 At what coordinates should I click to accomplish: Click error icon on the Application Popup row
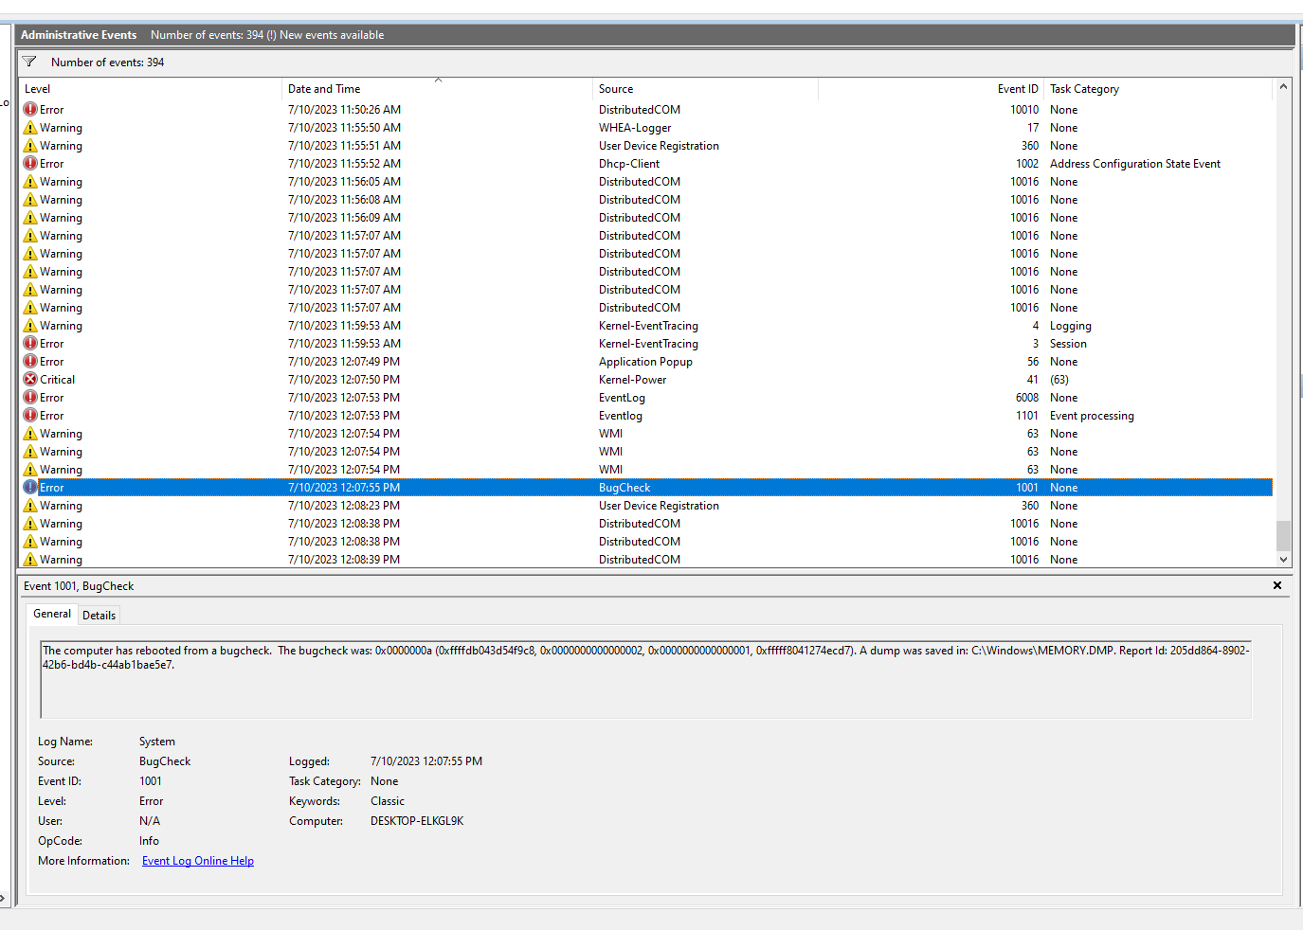click(x=30, y=362)
